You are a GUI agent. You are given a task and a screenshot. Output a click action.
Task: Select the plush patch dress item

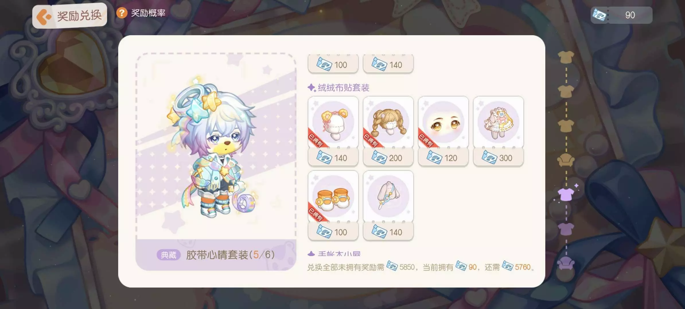tap(498, 122)
